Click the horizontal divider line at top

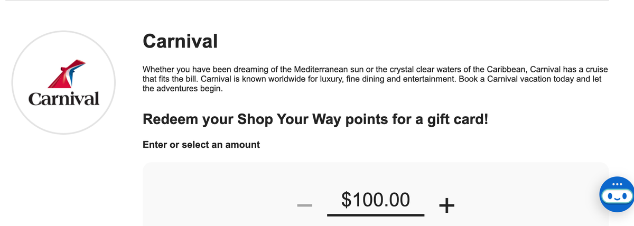pos(317,1)
